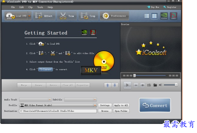Toggle NVIDIA CUDA acceleration in toolbar
The width and height of the screenshot is (197, 133).
pos(164,16)
